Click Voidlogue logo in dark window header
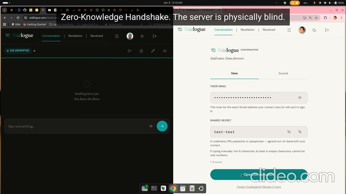This screenshot has height=194, width=346. click(19, 36)
